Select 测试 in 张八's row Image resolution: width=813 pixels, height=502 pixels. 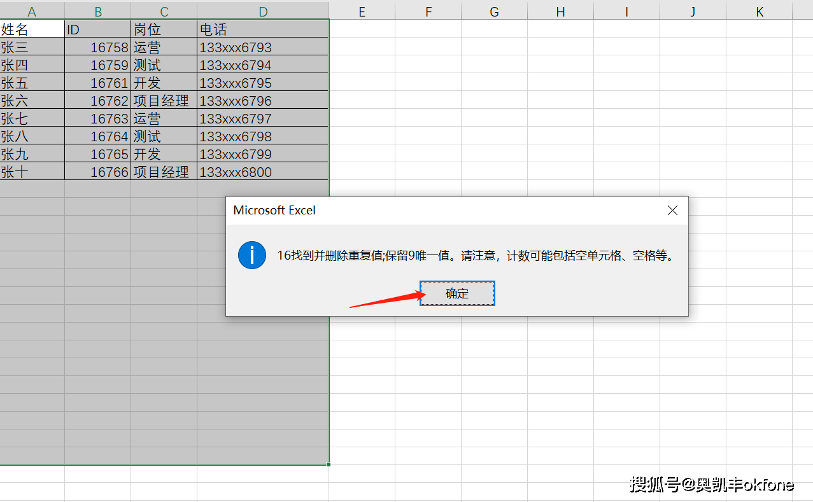pos(164,136)
